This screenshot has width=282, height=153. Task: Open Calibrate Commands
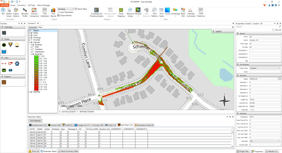191,12
